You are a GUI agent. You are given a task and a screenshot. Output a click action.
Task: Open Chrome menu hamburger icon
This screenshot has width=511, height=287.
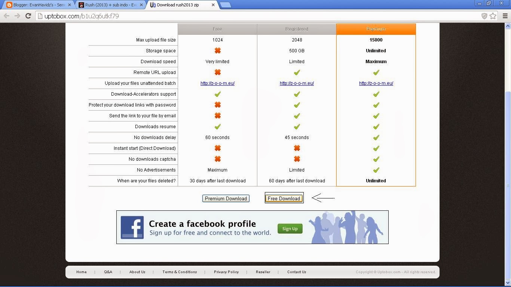coord(505,16)
